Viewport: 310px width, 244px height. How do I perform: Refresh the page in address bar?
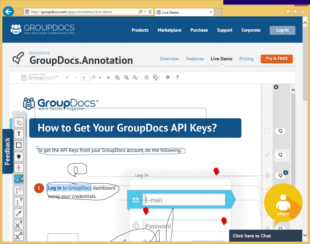tap(150, 12)
